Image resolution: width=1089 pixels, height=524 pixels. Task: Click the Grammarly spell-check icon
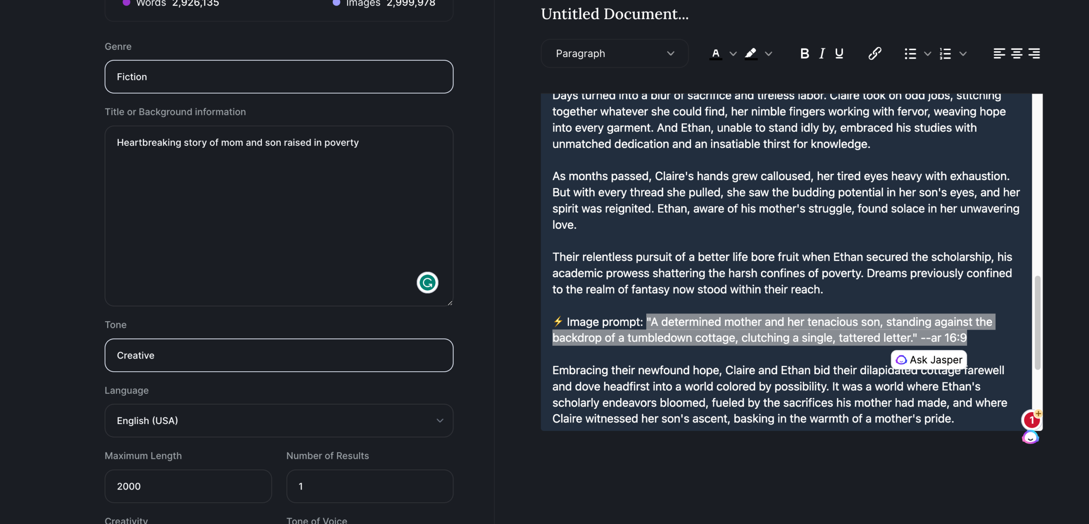426,282
